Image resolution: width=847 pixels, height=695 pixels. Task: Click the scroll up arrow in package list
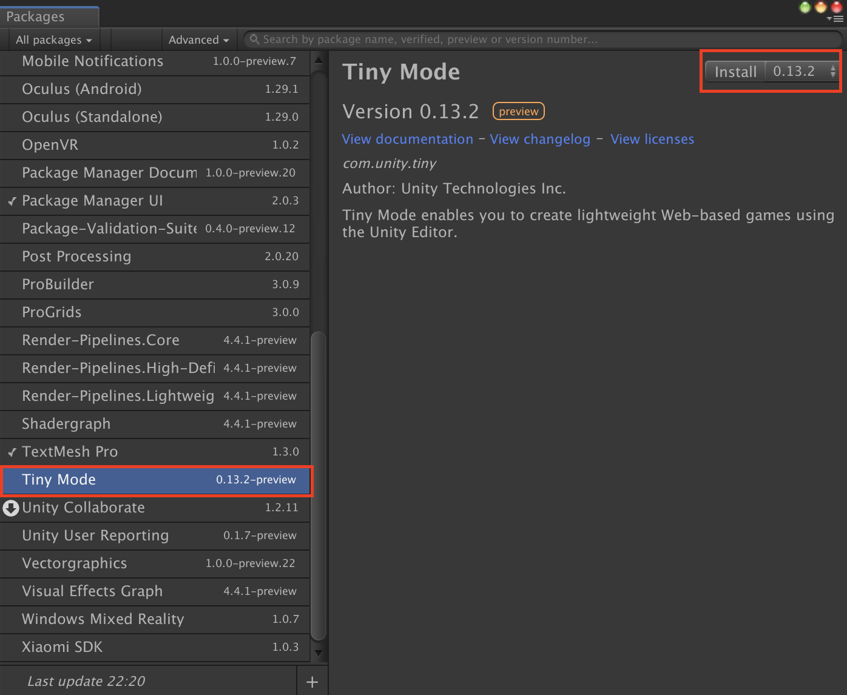pyautogui.click(x=319, y=60)
